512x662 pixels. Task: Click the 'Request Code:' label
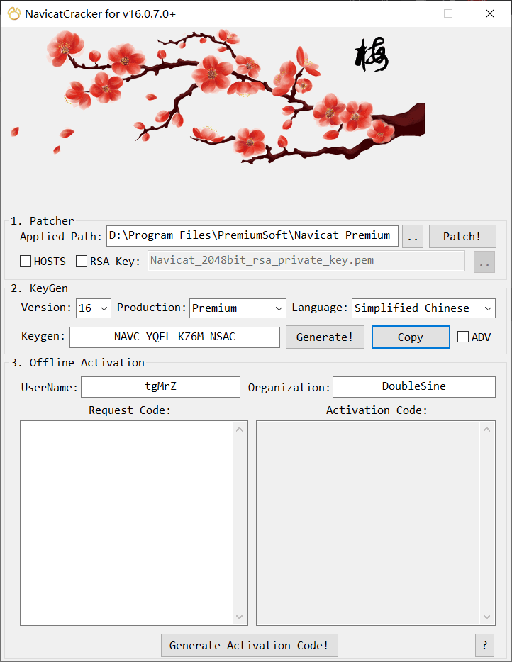click(130, 410)
